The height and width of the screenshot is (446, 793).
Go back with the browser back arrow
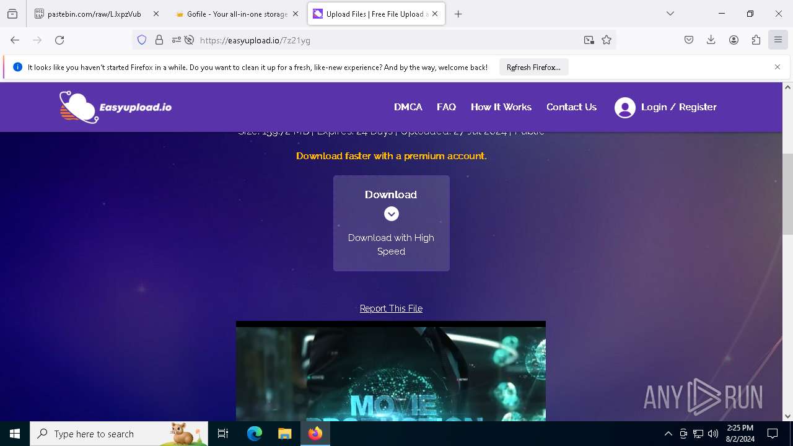(15, 40)
